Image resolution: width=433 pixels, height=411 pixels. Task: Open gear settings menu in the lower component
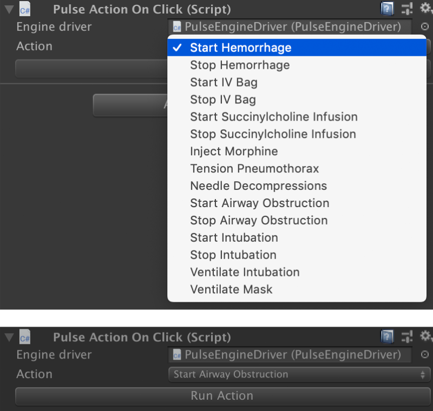click(426, 336)
